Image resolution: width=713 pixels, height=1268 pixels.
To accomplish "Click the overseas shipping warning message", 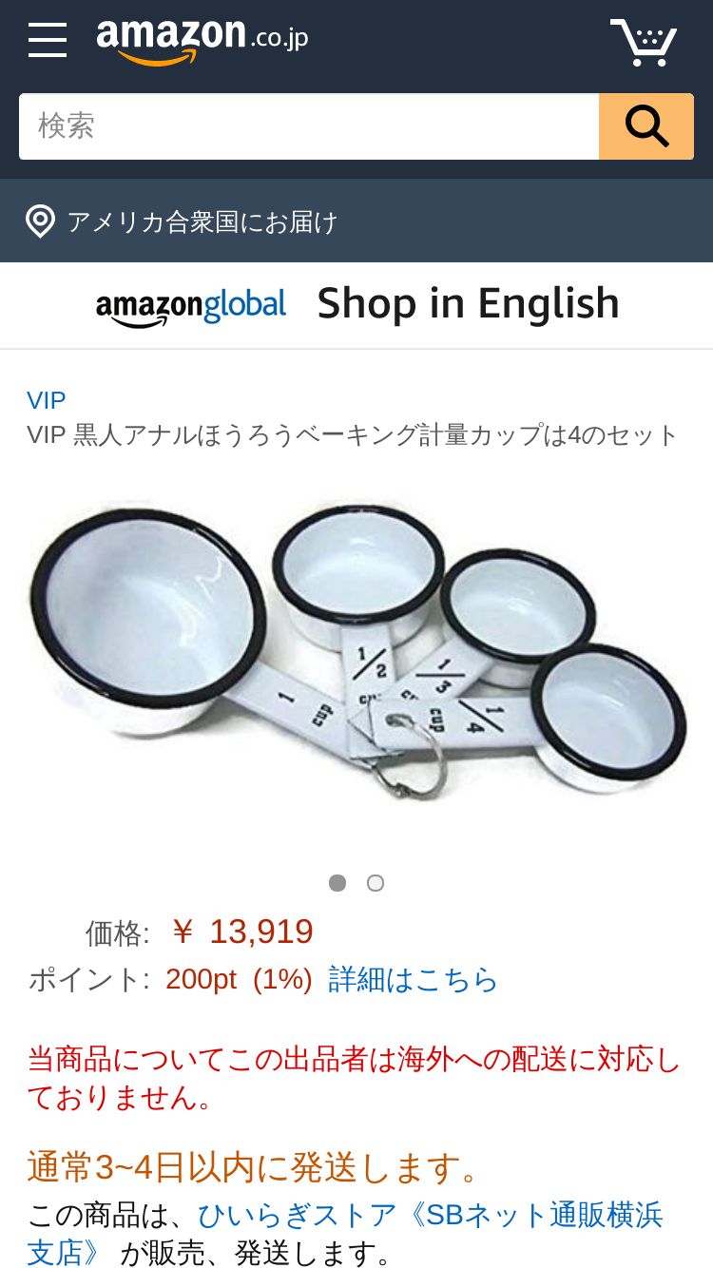I will tap(354, 1079).
